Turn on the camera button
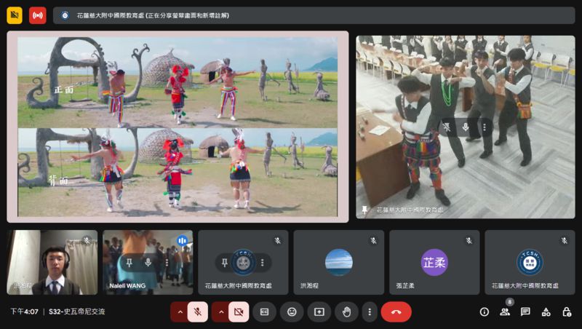582x329 pixels. click(238, 312)
